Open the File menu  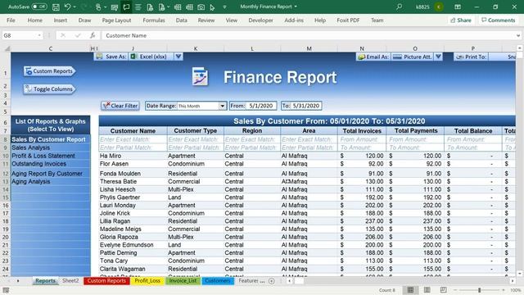point(11,20)
